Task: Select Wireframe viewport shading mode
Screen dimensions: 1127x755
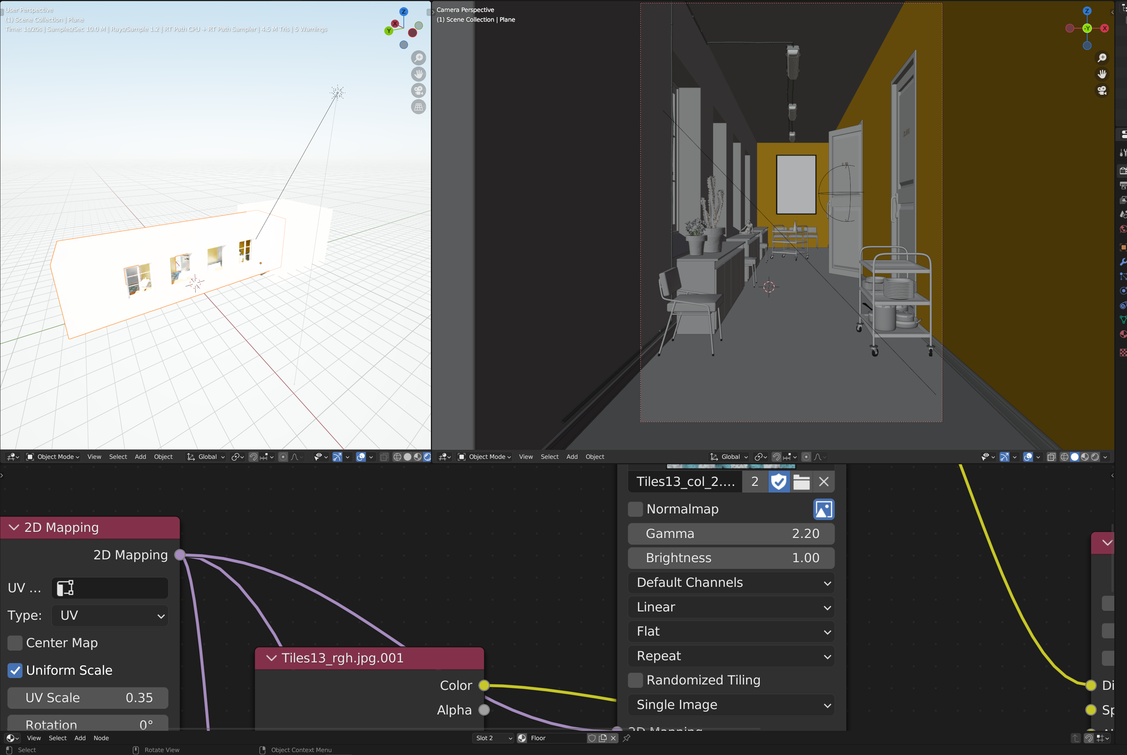Action: point(1065,456)
